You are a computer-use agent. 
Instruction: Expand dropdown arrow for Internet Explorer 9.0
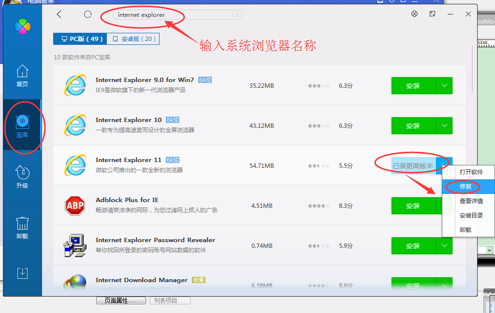(444, 86)
